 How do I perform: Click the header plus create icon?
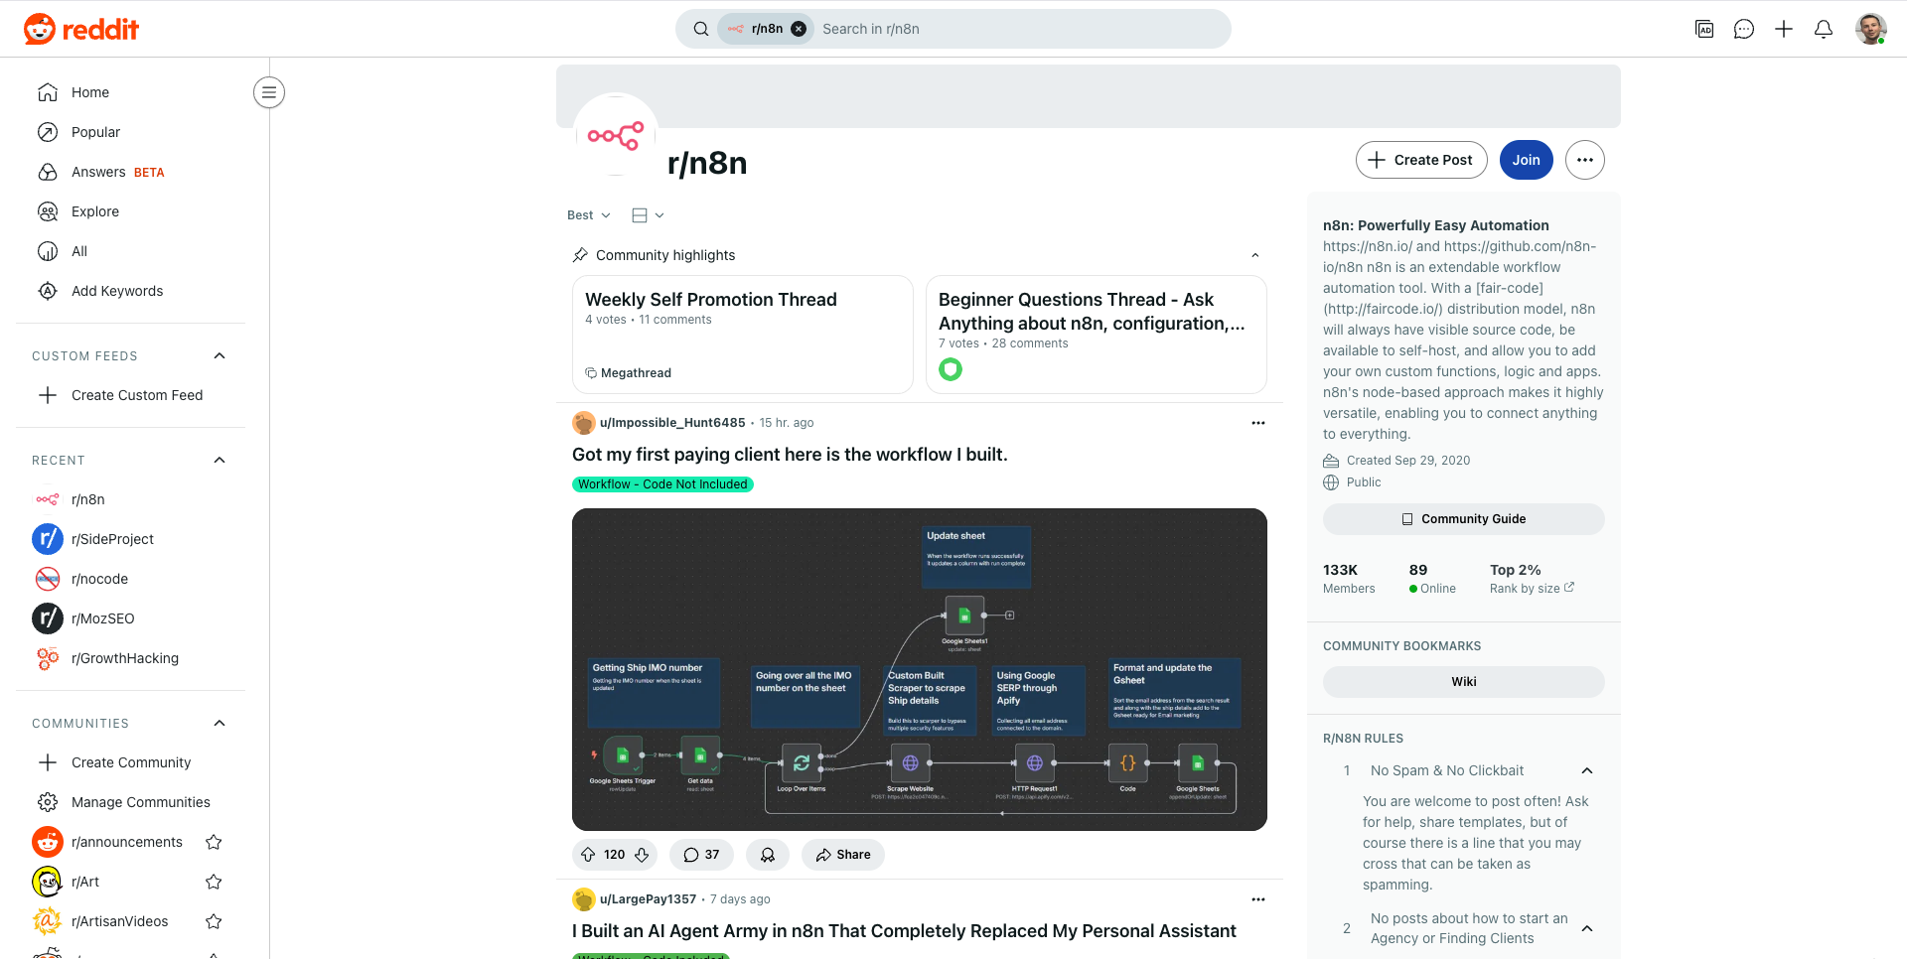[1784, 29]
